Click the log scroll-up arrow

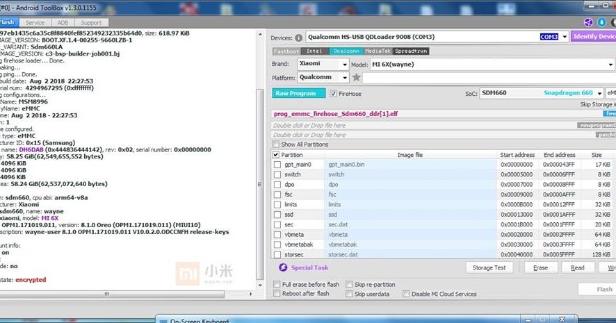(x=260, y=35)
